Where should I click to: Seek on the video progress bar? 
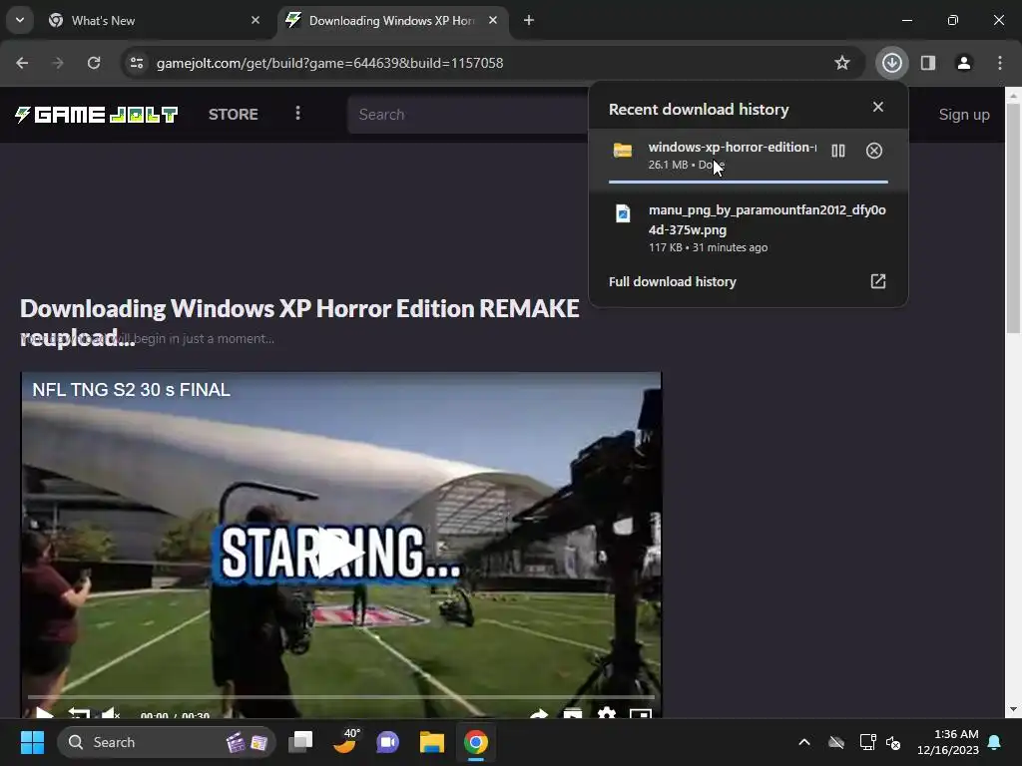pos(341,697)
